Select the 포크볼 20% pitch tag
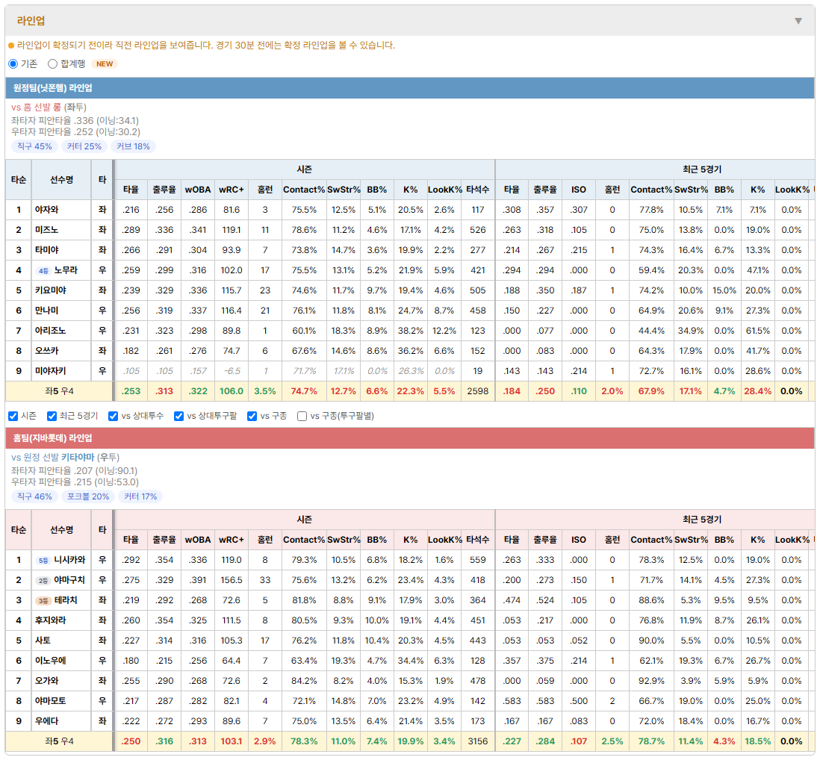 coord(88,496)
